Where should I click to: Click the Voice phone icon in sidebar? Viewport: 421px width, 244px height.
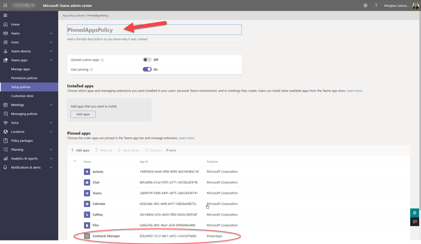5,122
